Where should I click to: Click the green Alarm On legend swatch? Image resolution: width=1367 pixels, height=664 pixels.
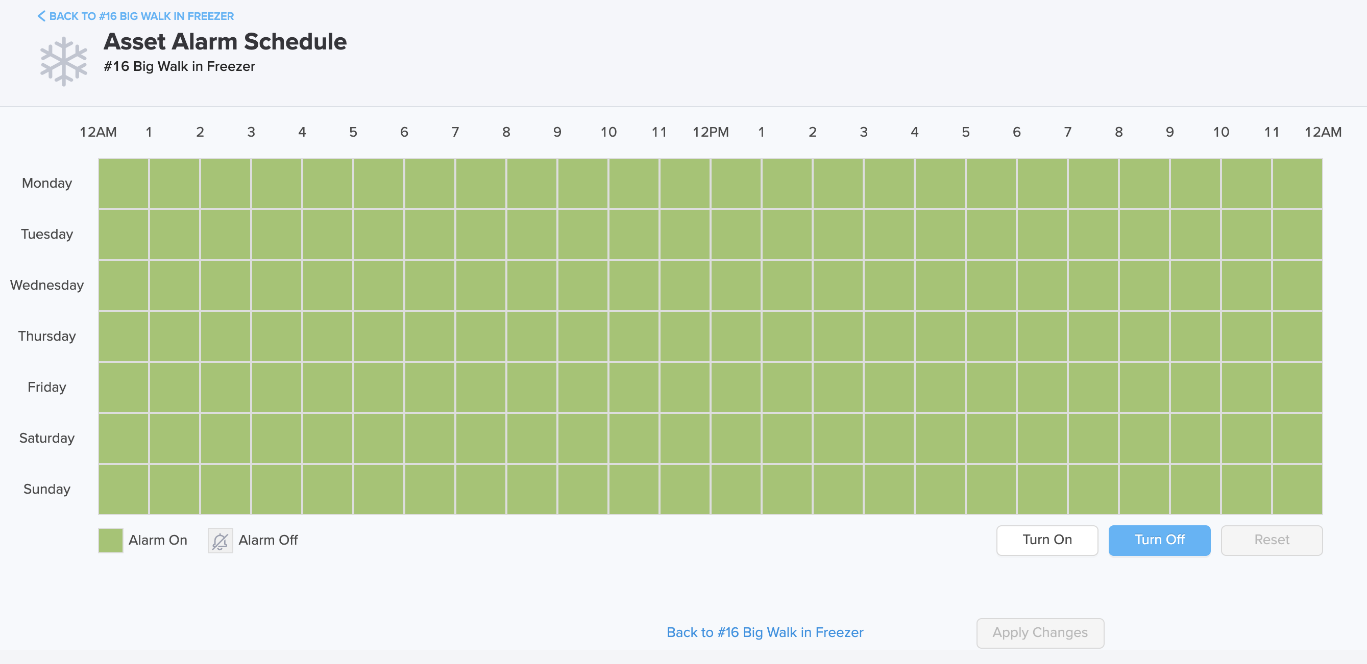click(x=110, y=541)
